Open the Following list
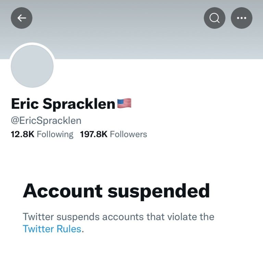Image resolution: width=263 pixels, height=259 pixels. point(55,134)
